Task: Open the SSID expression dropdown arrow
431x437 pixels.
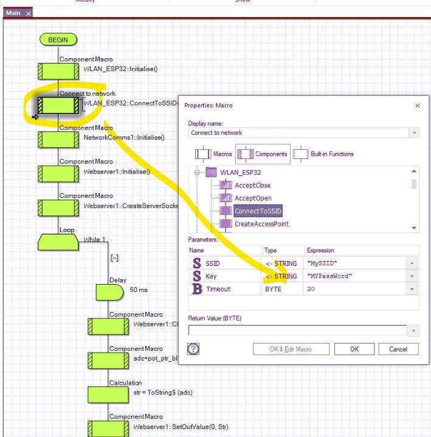Action: pyautogui.click(x=413, y=263)
